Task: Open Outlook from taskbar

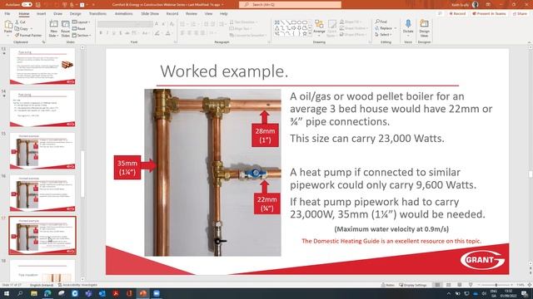Action: pyautogui.click(x=102, y=293)
